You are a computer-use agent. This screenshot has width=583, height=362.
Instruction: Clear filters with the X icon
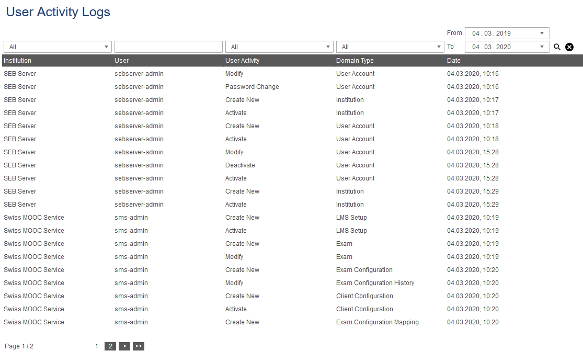[569, 47]
